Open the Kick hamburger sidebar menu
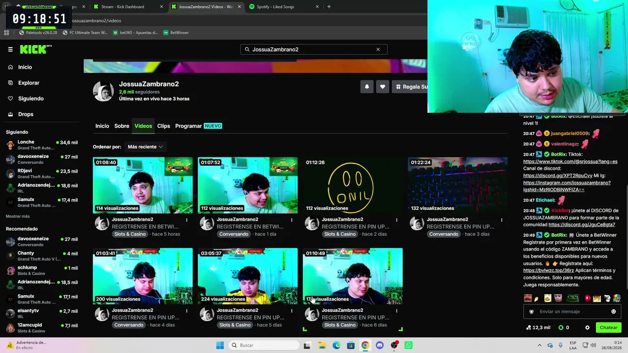 pos(10,50)
